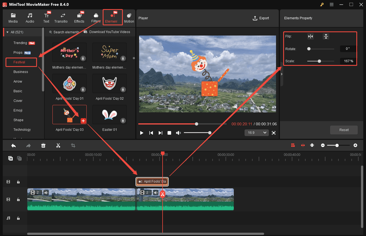Unlock the top video track
The height and width of the screenshot is (236, 366).
[18, 182]
